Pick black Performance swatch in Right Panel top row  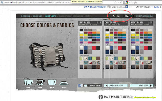[x=150, y=48]
